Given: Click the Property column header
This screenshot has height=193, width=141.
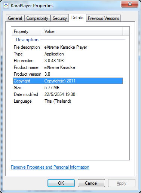Looking at the screenshot, I should [27, 31].
